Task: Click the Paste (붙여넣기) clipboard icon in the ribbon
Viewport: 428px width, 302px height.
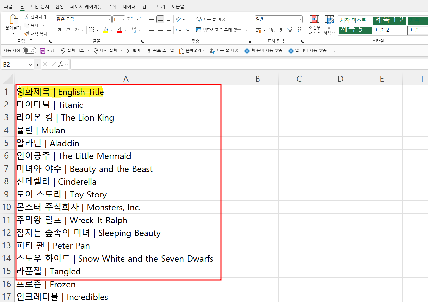Action: click(x=13, y=20)
